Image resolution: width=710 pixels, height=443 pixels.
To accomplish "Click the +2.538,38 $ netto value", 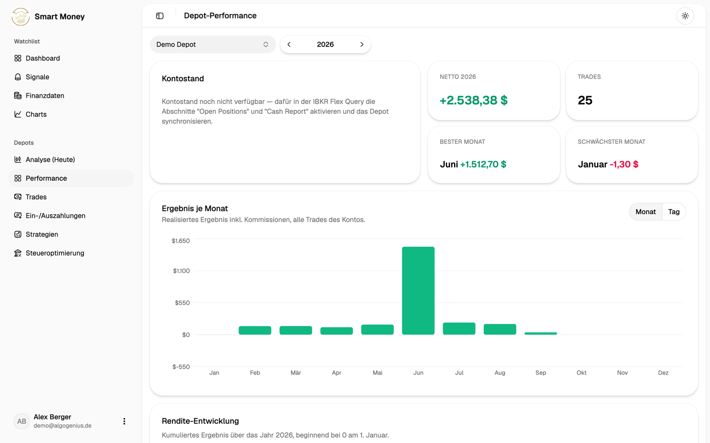I will 473,101.
